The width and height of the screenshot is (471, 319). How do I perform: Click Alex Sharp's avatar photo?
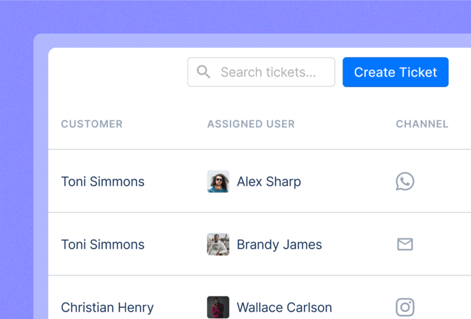pos(218,181)
